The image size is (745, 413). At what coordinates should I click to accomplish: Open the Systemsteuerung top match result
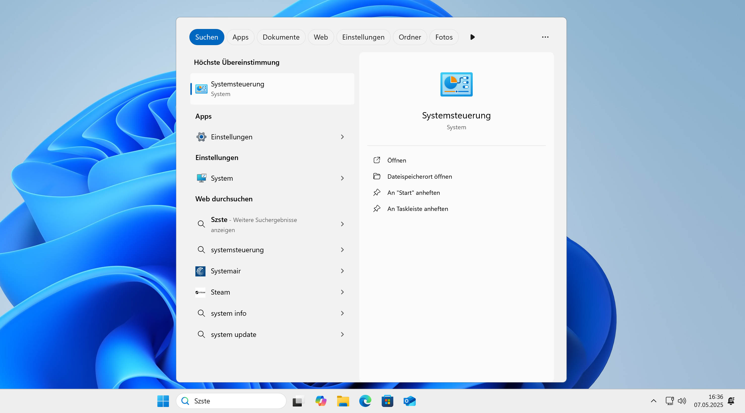(x=272, y=89)
